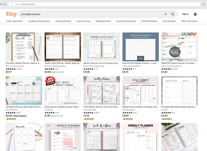207x151 pixels.
Task: Click the Sign in button
Action: point(186,14)
